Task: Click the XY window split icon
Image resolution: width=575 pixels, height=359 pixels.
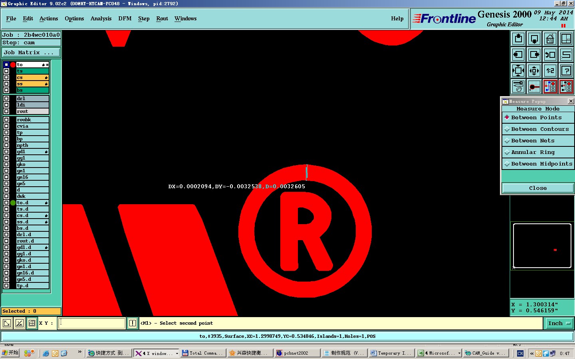Action: click(566, 39)
